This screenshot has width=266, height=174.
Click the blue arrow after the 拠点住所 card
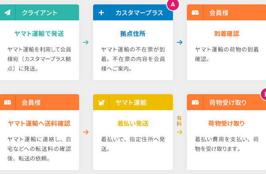click(180, 42)
